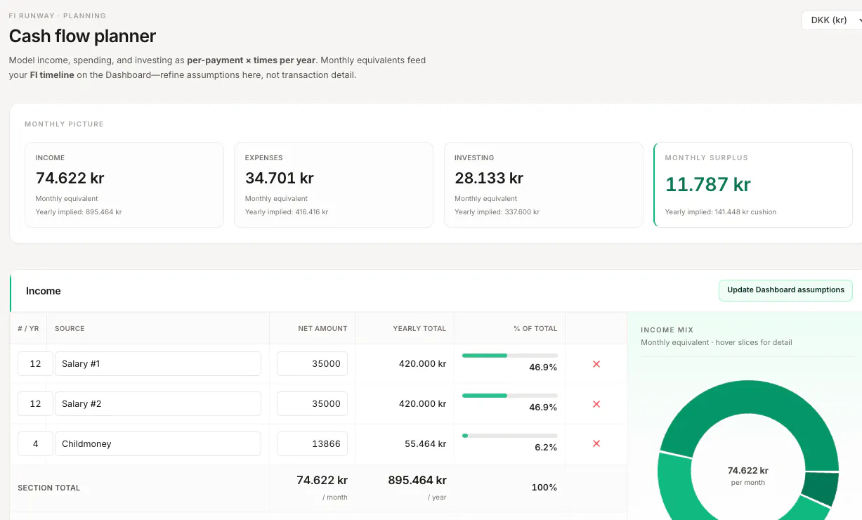The image size is (862, 520).
Task: Edit the Salary #2 source name field
Action: click(158, 404)
